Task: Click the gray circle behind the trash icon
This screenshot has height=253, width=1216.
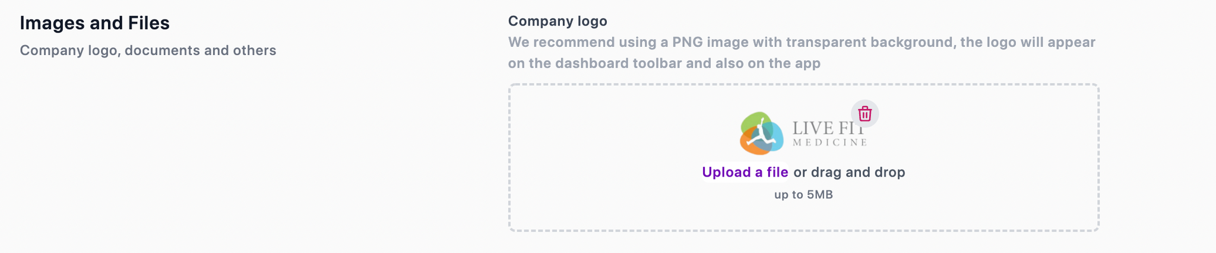Action: coord(865,114)
